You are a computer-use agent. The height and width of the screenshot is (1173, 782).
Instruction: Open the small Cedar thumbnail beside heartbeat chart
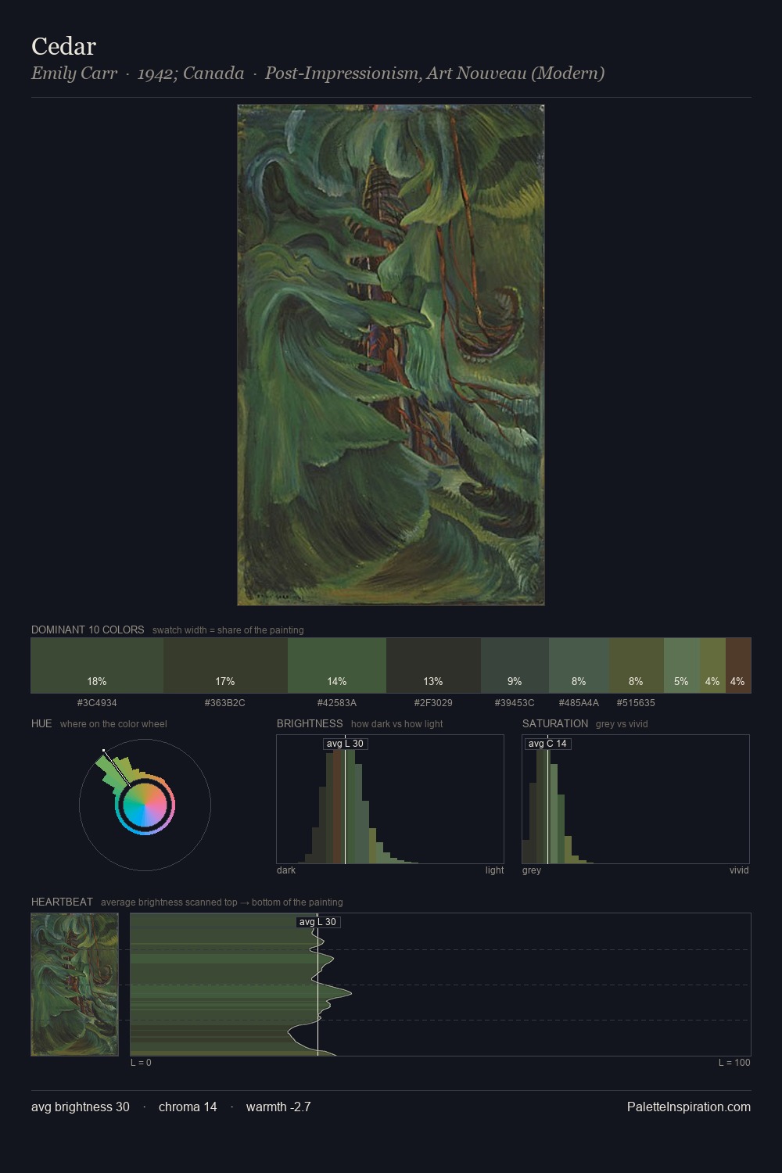pyautogui.click(x=75, y=985)
